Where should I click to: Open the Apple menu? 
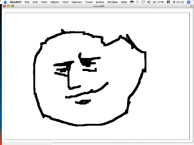coord(5,2)
